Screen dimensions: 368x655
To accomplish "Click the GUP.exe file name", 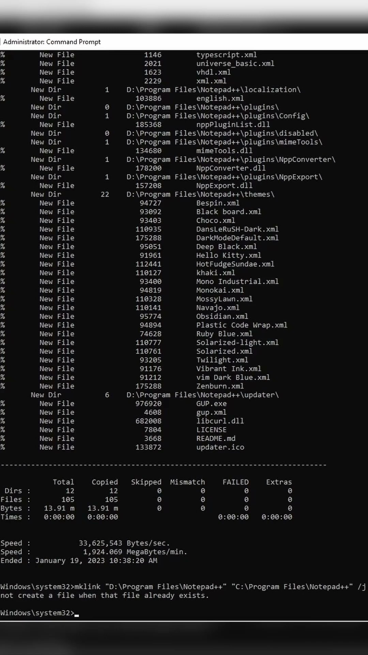I will click(211, 404).
